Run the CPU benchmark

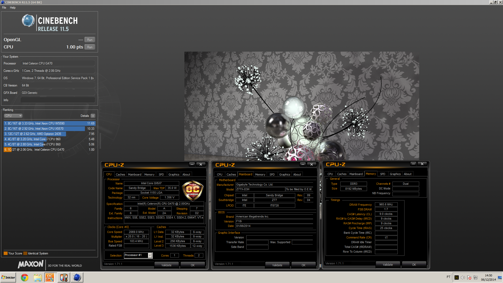[x=90, y=47]
